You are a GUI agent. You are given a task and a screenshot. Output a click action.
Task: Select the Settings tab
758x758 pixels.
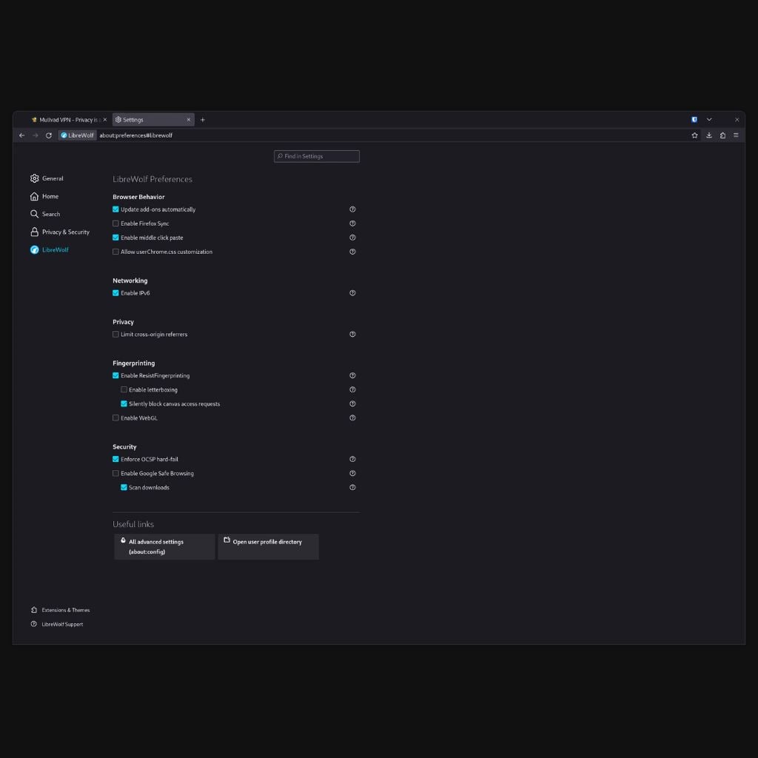[x=153, y=120]
